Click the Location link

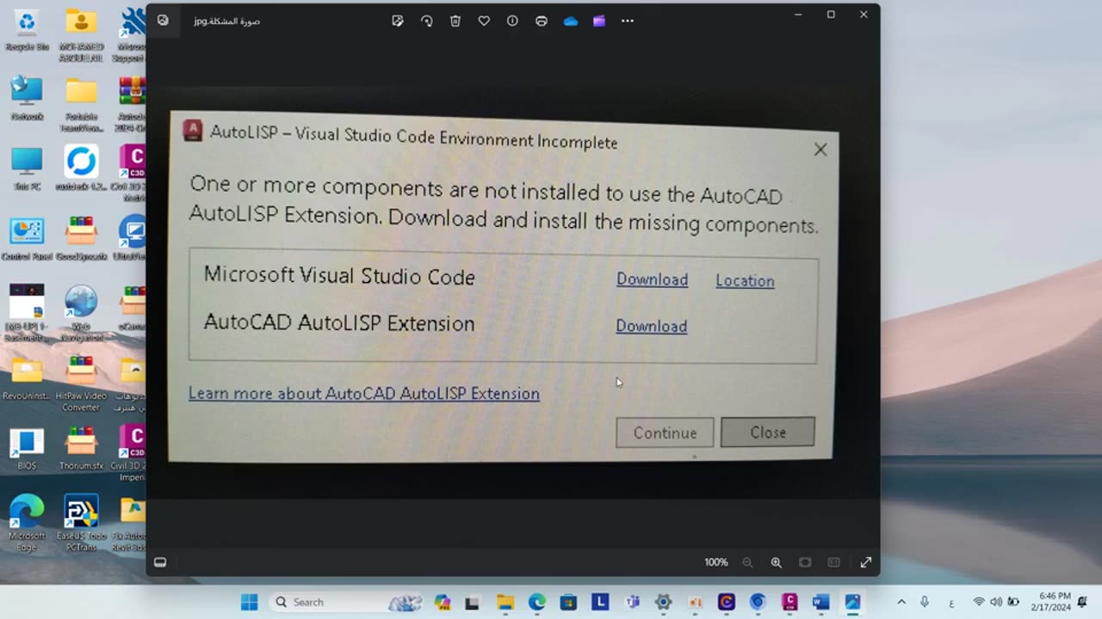click(x=745, y=280)
